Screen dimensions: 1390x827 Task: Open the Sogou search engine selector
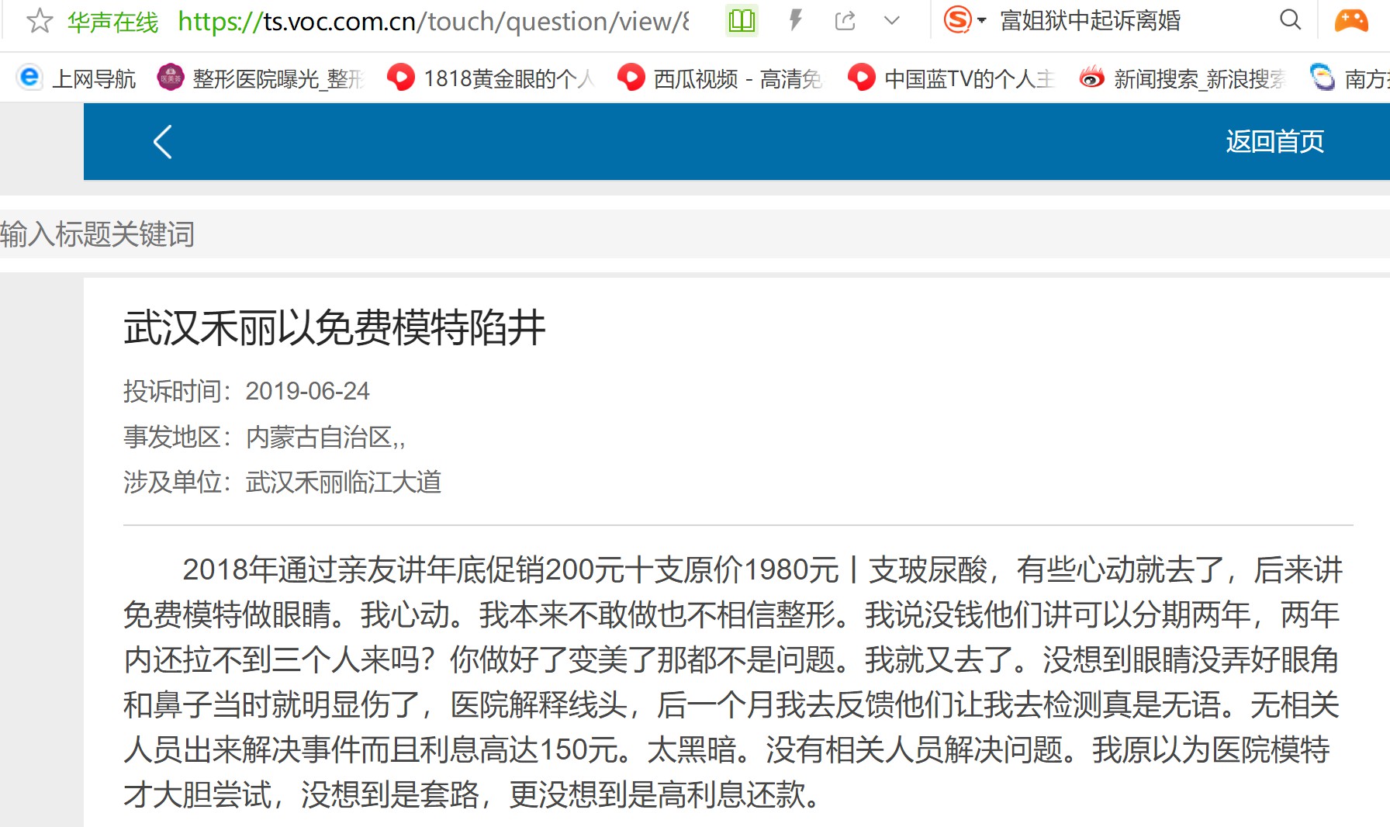coord(965,20)
